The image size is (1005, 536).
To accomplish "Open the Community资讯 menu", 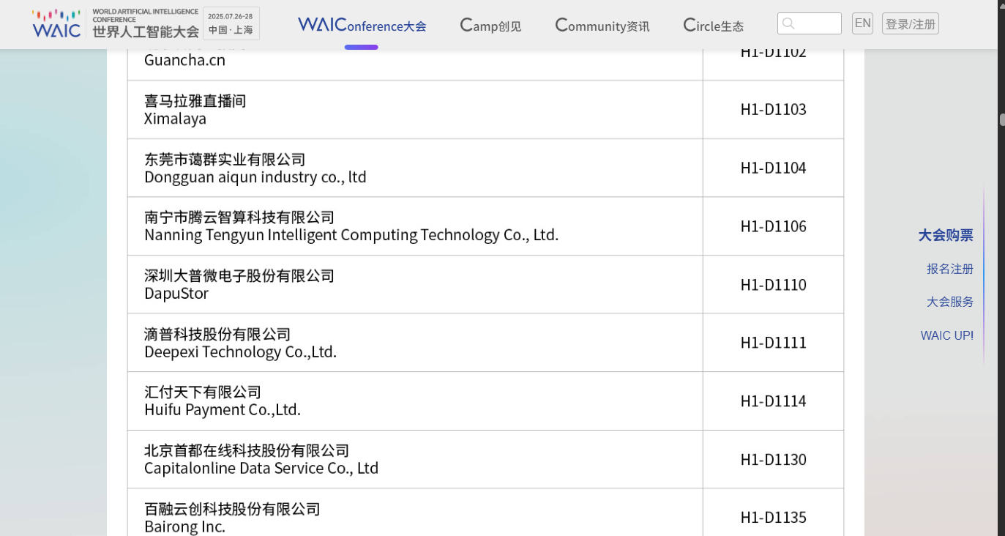I will (602, 25).
